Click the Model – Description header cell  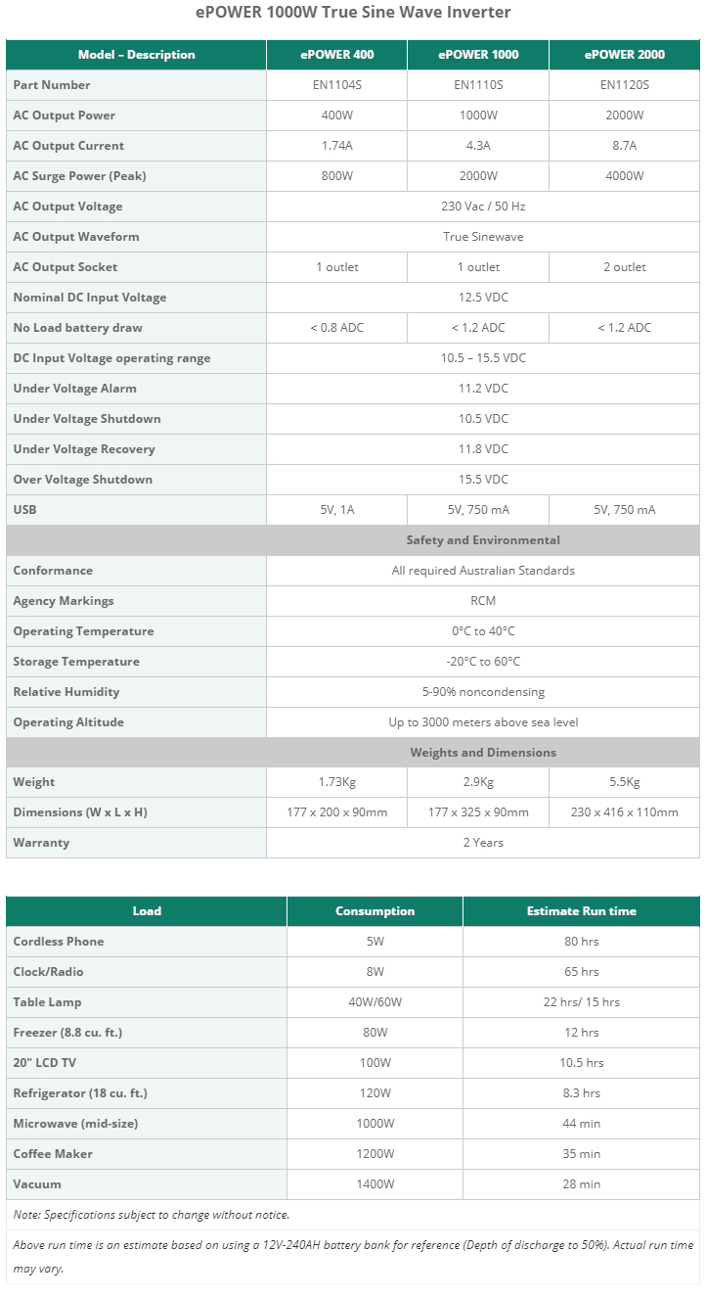coord(136,55)
